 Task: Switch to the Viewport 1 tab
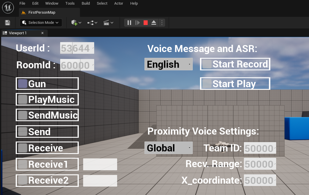(x=18, y=33)
